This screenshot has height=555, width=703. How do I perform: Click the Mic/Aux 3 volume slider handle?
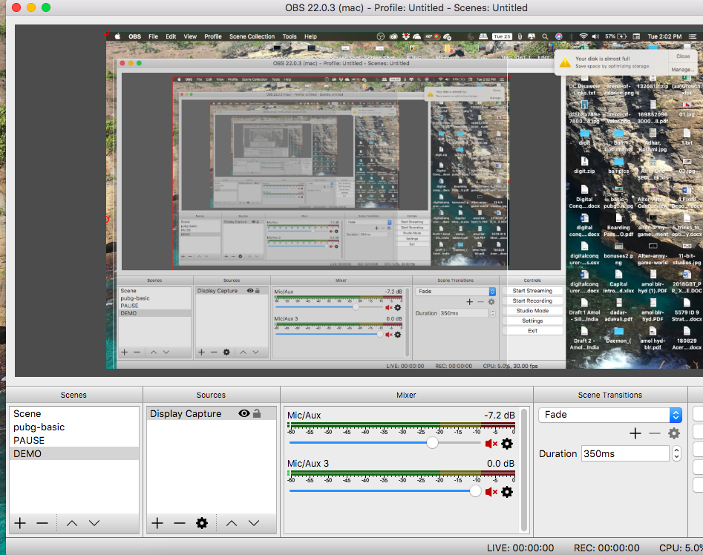476,491
